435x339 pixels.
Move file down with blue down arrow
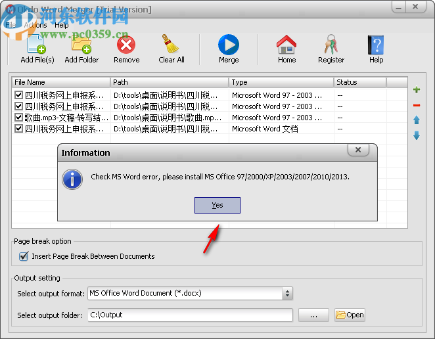coord(417,135)
